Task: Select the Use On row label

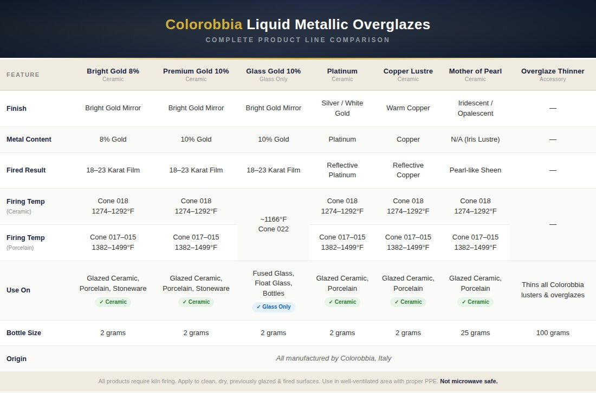Action: 18,290
